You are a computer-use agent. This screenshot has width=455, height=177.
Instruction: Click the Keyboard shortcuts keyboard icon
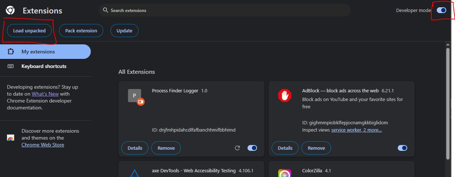[11, 66]
